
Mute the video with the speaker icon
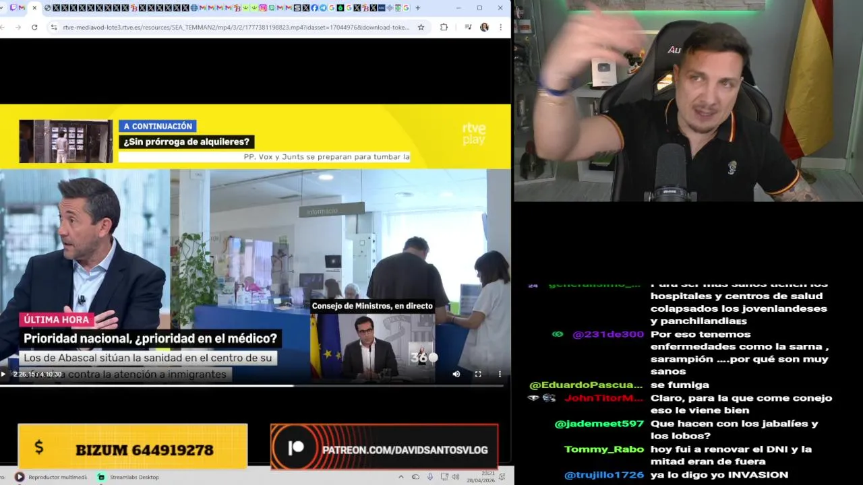click(456, 374)
